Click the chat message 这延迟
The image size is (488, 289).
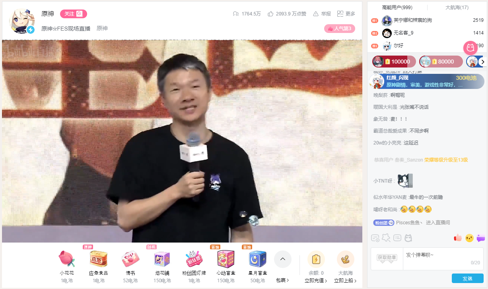pyautogui.click(x=411, y=143)
